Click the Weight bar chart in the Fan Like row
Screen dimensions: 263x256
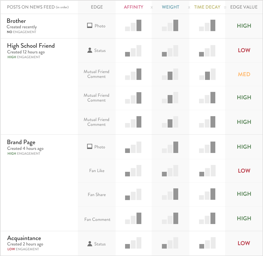click(x=170, y=171)
